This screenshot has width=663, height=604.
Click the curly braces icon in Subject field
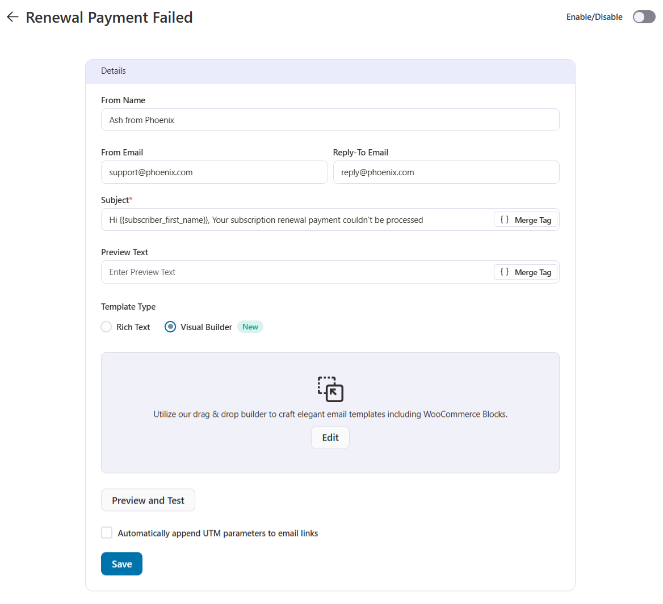click(x=505, y=220)
